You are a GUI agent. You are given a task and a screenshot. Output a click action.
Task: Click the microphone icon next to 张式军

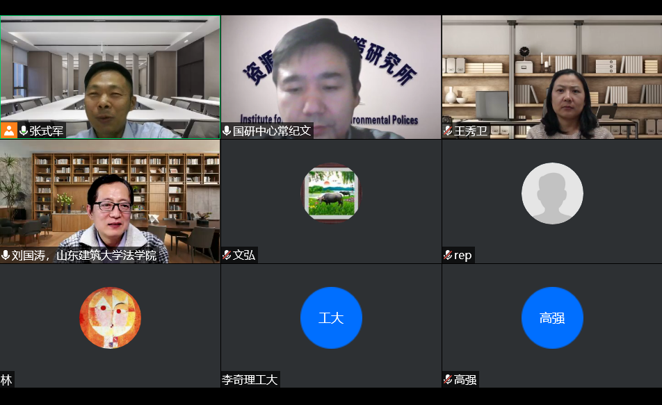tap(24, 131)
